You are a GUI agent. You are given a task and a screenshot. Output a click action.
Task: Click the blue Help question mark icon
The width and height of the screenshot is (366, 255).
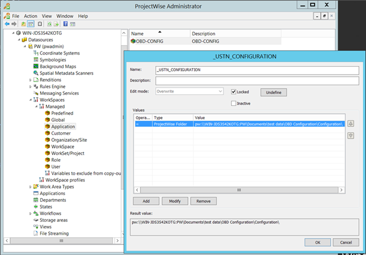tap(66, 24)
